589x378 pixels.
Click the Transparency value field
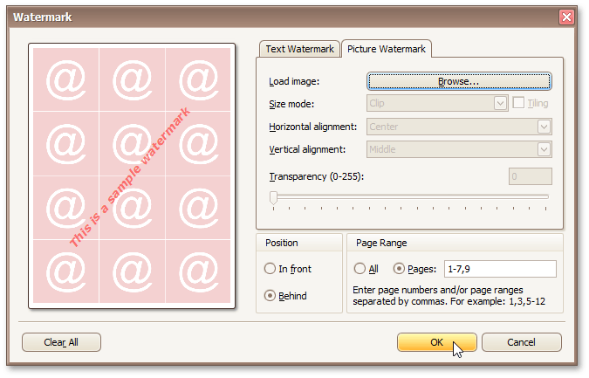pyautogui.click(x=530, y=177)
